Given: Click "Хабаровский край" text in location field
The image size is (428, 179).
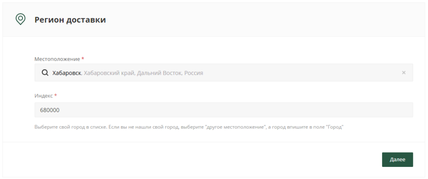Looking at the screenshot, I should pyautogui.click(x=109, y=73).
